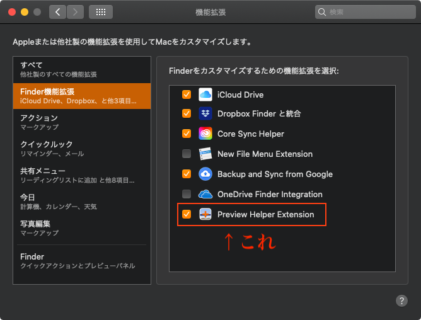Click the OneDrive cloud icon

point(205,194)
